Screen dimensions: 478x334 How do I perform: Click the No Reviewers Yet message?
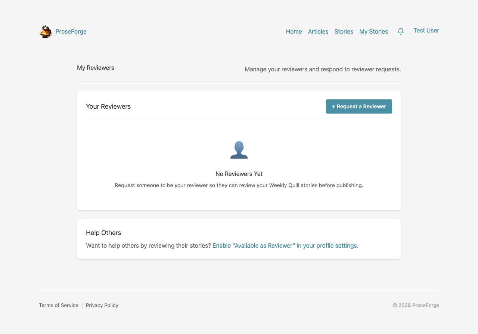239,174
